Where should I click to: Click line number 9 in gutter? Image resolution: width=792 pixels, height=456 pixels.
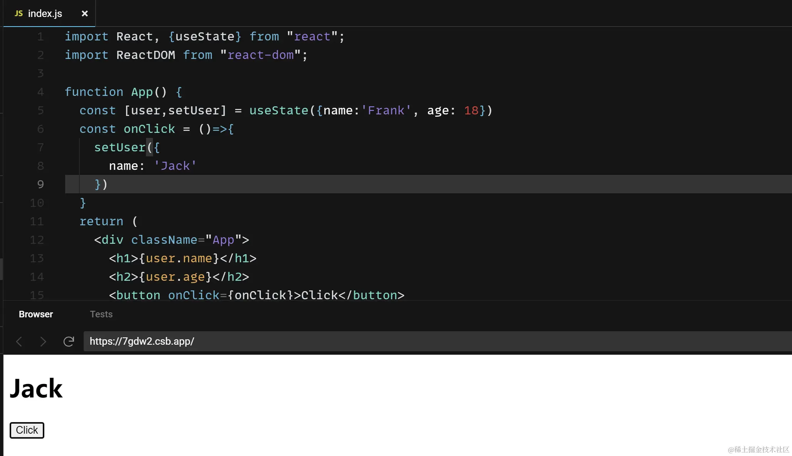click(40, 184)
